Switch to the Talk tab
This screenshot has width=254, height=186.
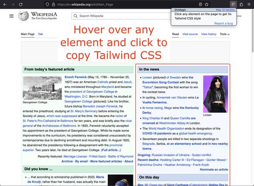(x=41, y=34)
